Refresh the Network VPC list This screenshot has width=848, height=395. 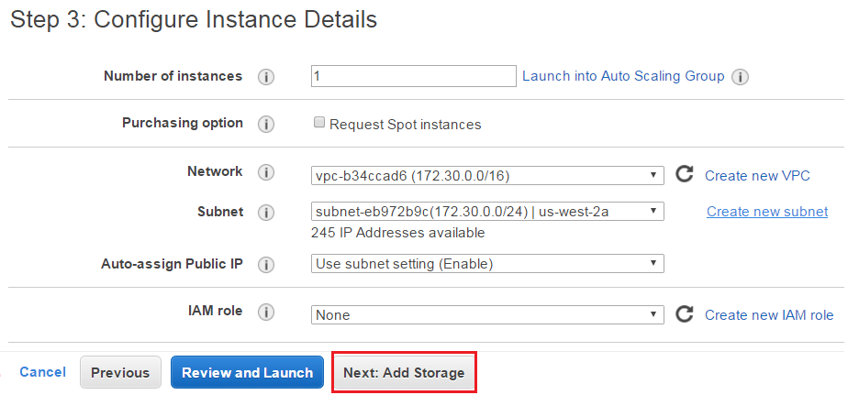684,174
